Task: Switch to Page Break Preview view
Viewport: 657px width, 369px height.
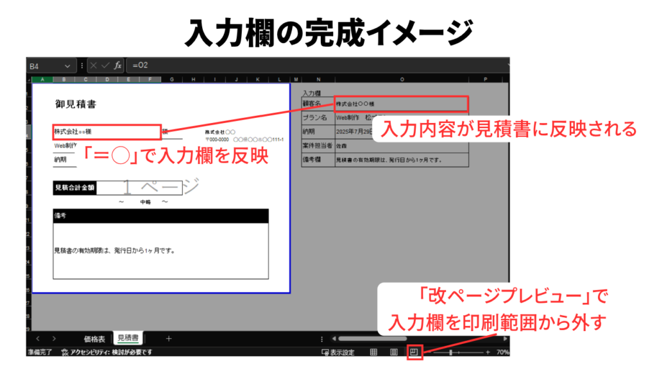Action: [414, 352]
